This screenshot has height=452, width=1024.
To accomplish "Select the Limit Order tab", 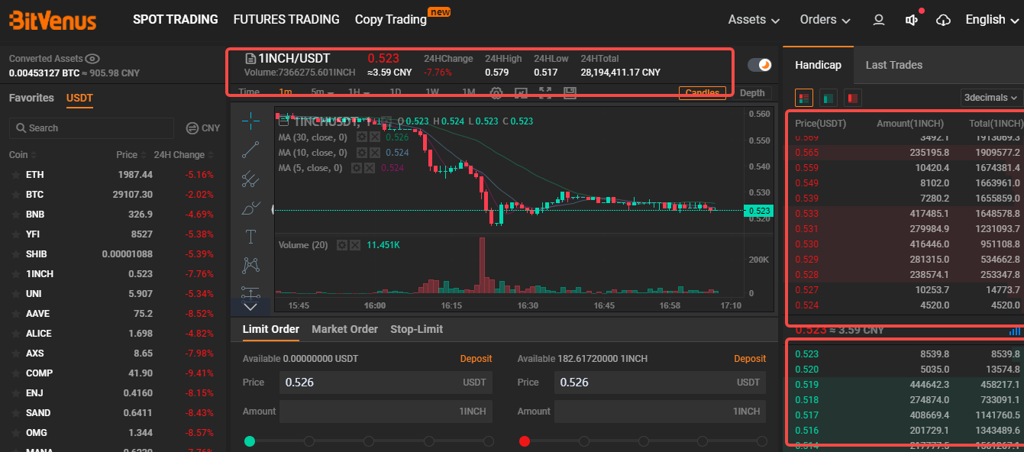I will coord(271,329).
